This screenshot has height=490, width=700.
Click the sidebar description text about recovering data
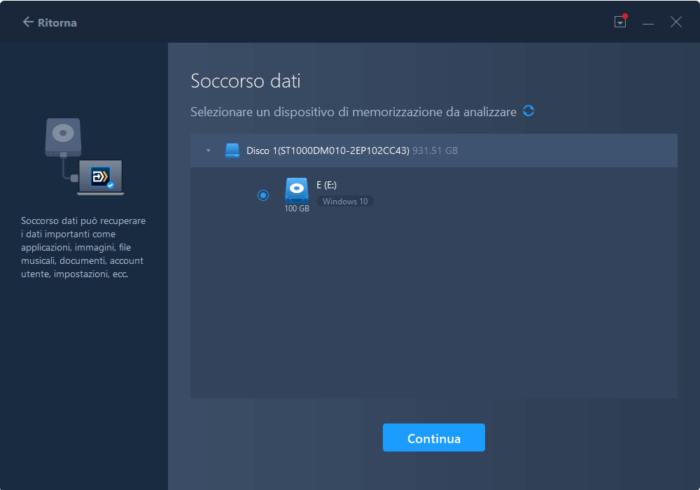83,247
